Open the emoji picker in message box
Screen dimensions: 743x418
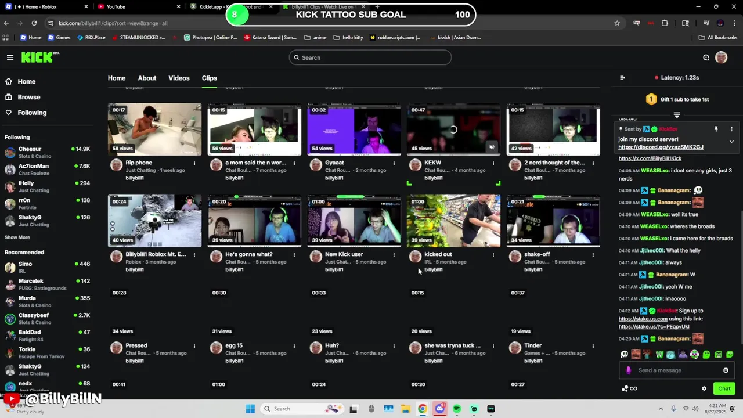pyautogui.click(x=726, y=370)
